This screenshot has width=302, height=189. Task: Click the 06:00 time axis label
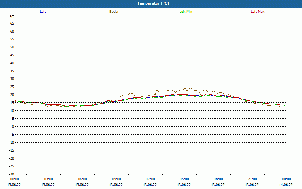coord(82,179)
